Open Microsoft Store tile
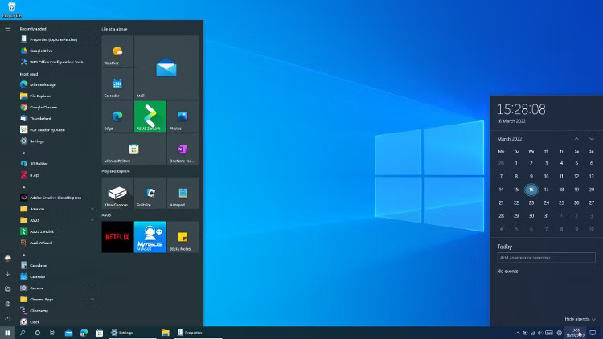 click(x=133, y=149)
